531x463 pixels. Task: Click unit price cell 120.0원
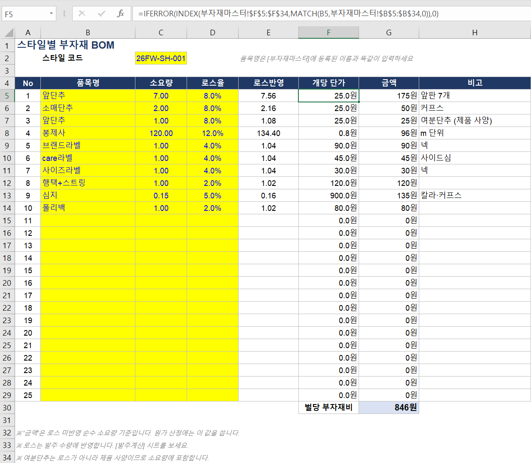pyautogui.click(x=328, y=183)
